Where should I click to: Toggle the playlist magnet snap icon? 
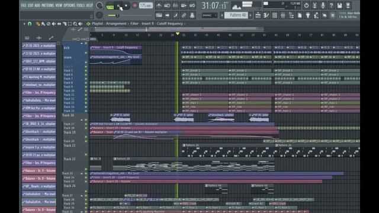click(30, 24)
